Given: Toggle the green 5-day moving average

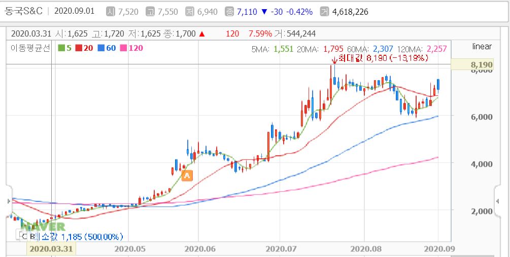Looking at the screenshot, I should (65, 48).
